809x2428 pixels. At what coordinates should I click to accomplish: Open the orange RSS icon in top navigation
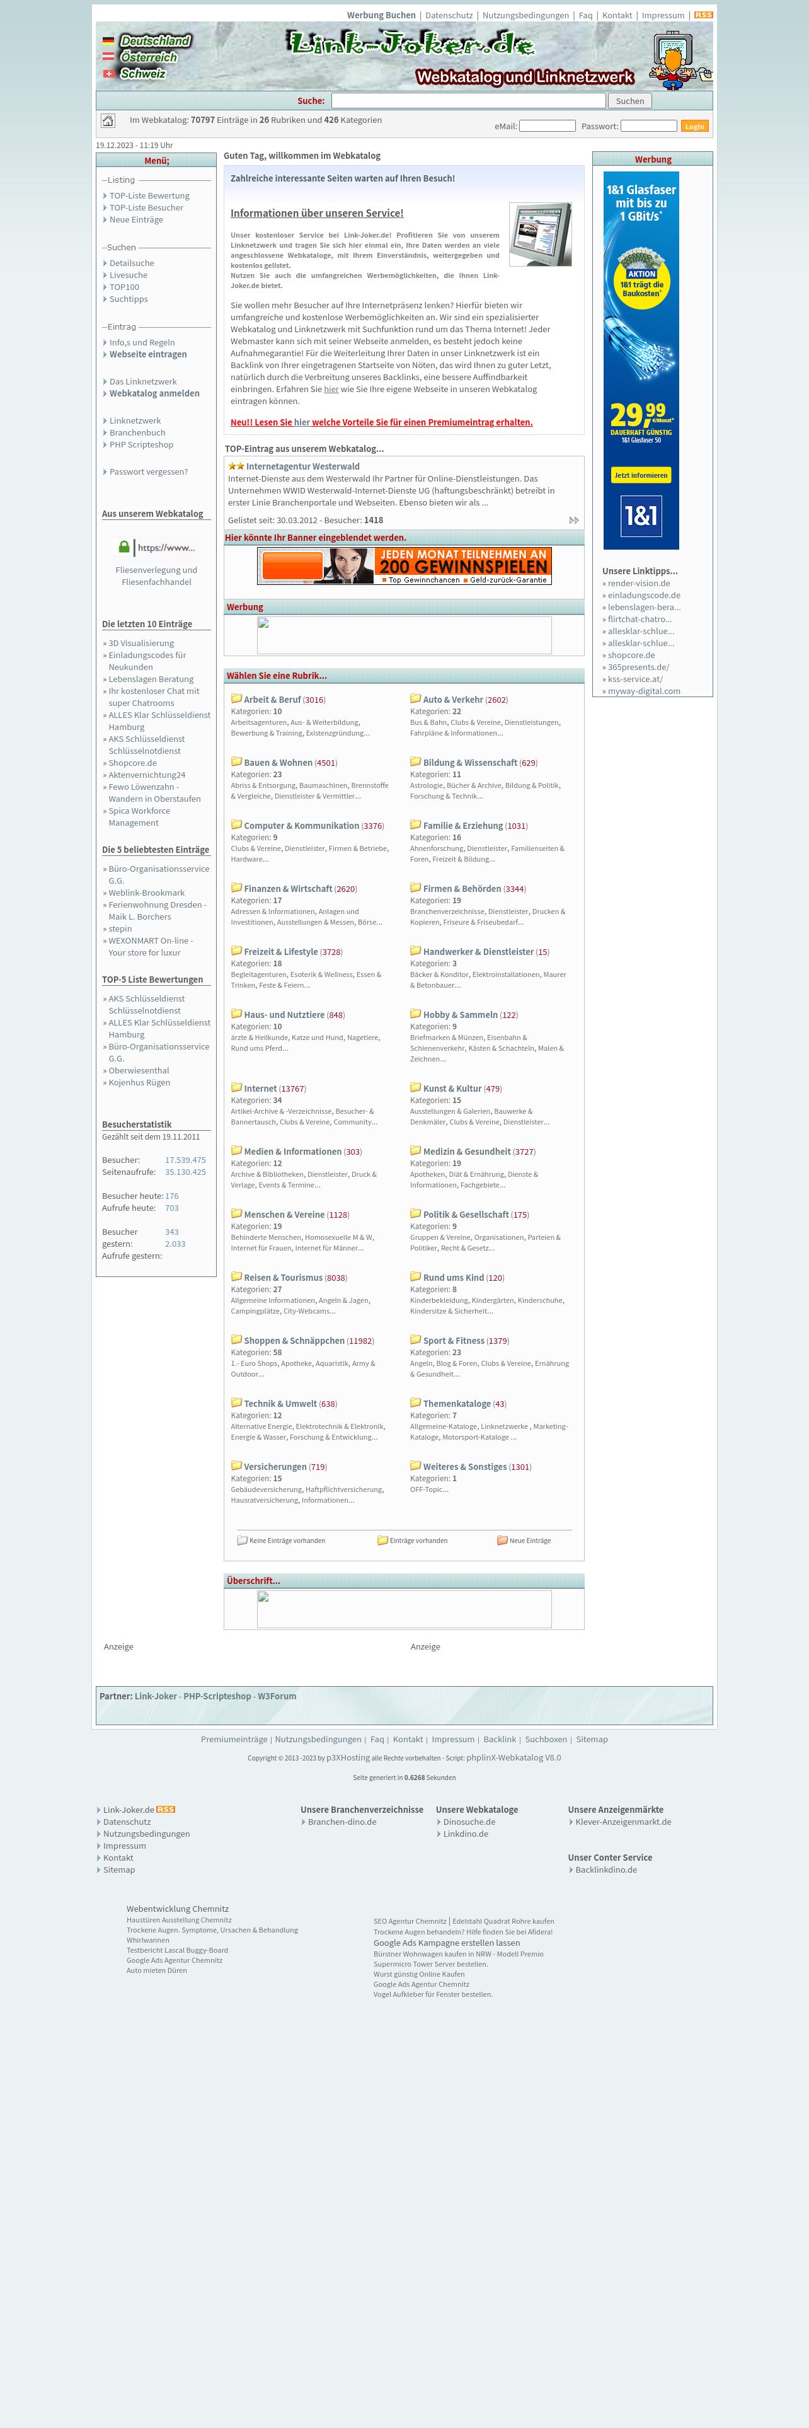pos(704,15)
